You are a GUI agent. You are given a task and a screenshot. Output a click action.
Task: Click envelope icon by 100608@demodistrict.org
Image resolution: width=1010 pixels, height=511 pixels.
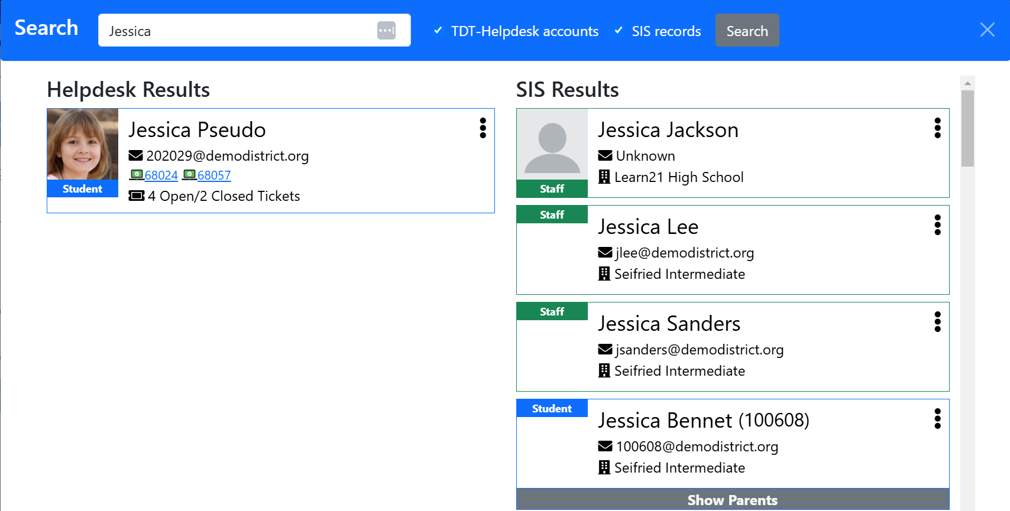coord(605,446)
